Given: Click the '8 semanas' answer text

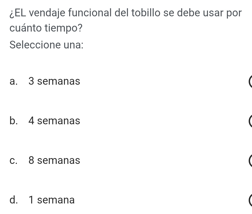Looking at the screenshot, I should (x=54, y=160).
